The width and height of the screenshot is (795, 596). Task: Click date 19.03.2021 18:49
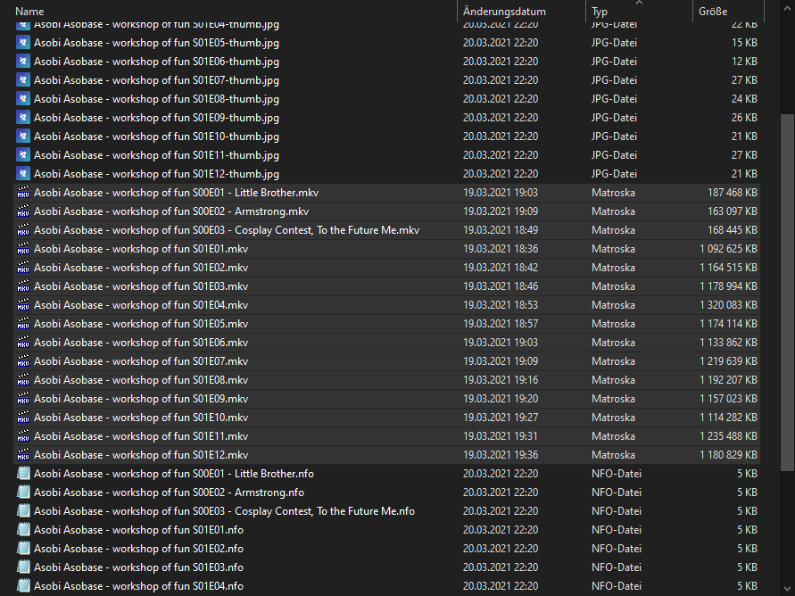click(501, 230)
